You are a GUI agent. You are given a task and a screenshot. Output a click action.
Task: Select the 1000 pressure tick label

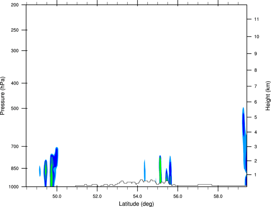(x=13, y=187)
